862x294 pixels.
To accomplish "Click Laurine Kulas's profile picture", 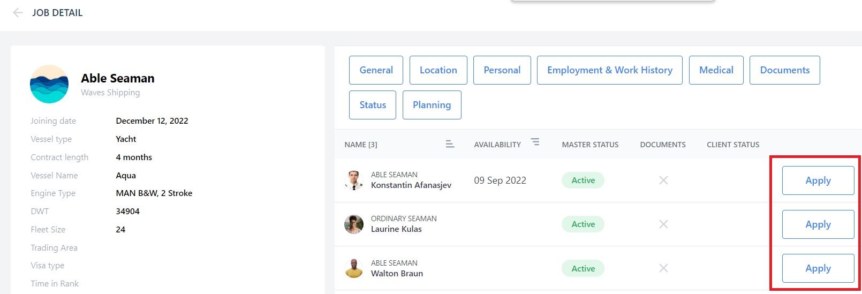I will 354,224.
